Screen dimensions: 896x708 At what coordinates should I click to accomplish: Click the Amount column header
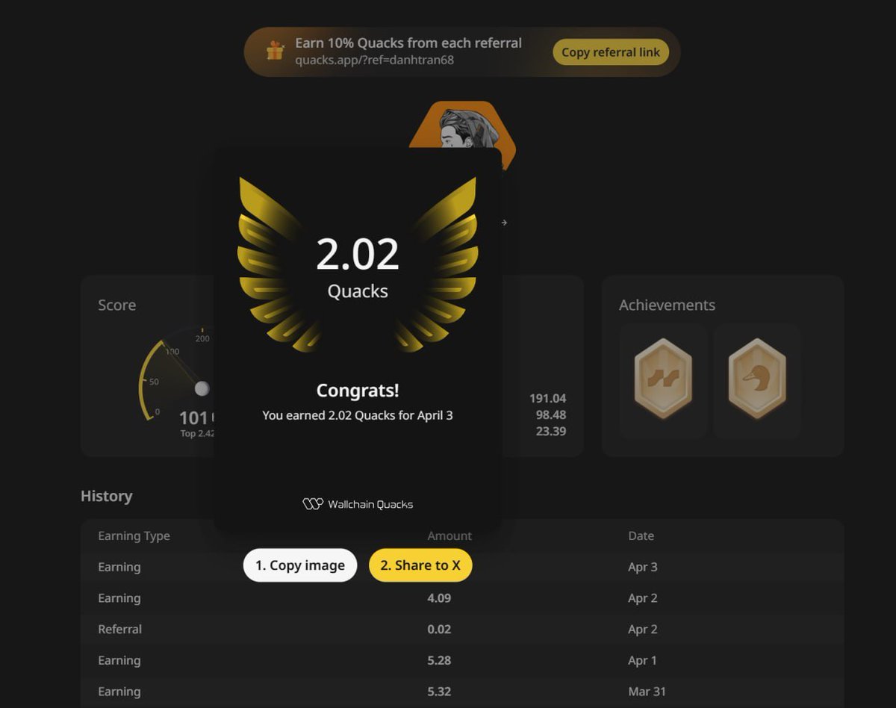(x=449, y=535)
